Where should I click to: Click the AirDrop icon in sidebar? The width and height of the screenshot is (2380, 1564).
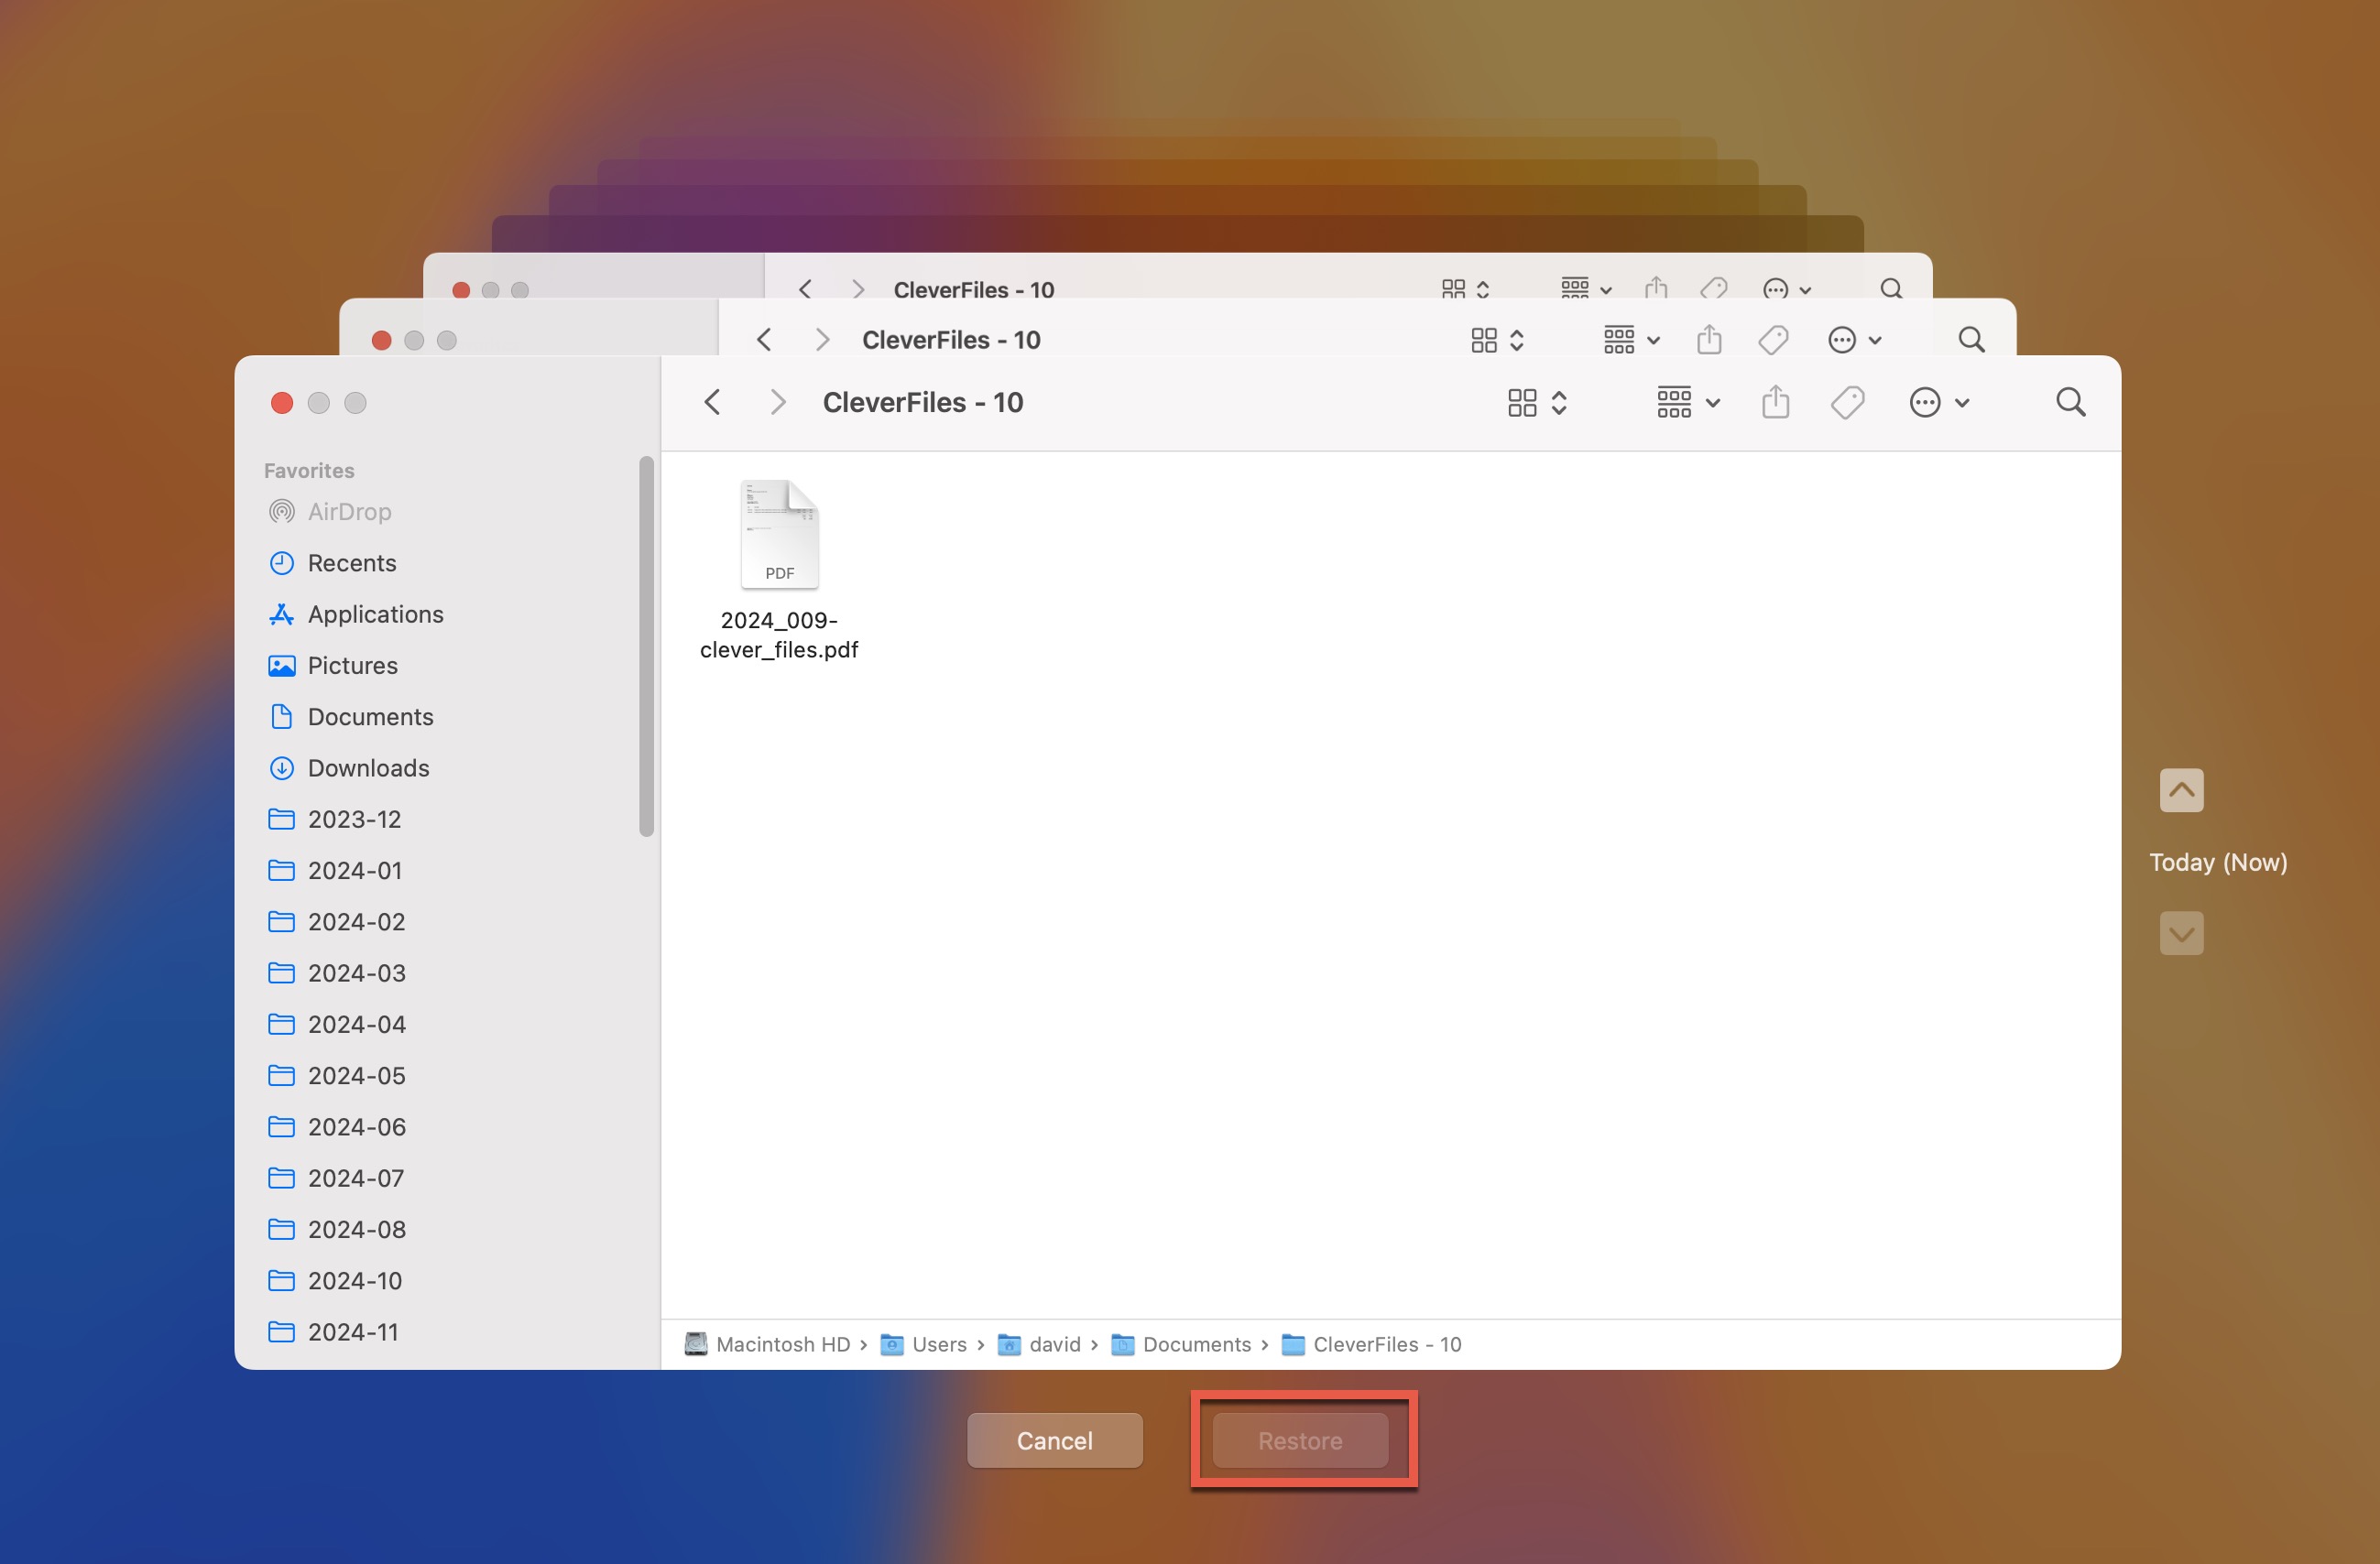(x=283, y=512)
